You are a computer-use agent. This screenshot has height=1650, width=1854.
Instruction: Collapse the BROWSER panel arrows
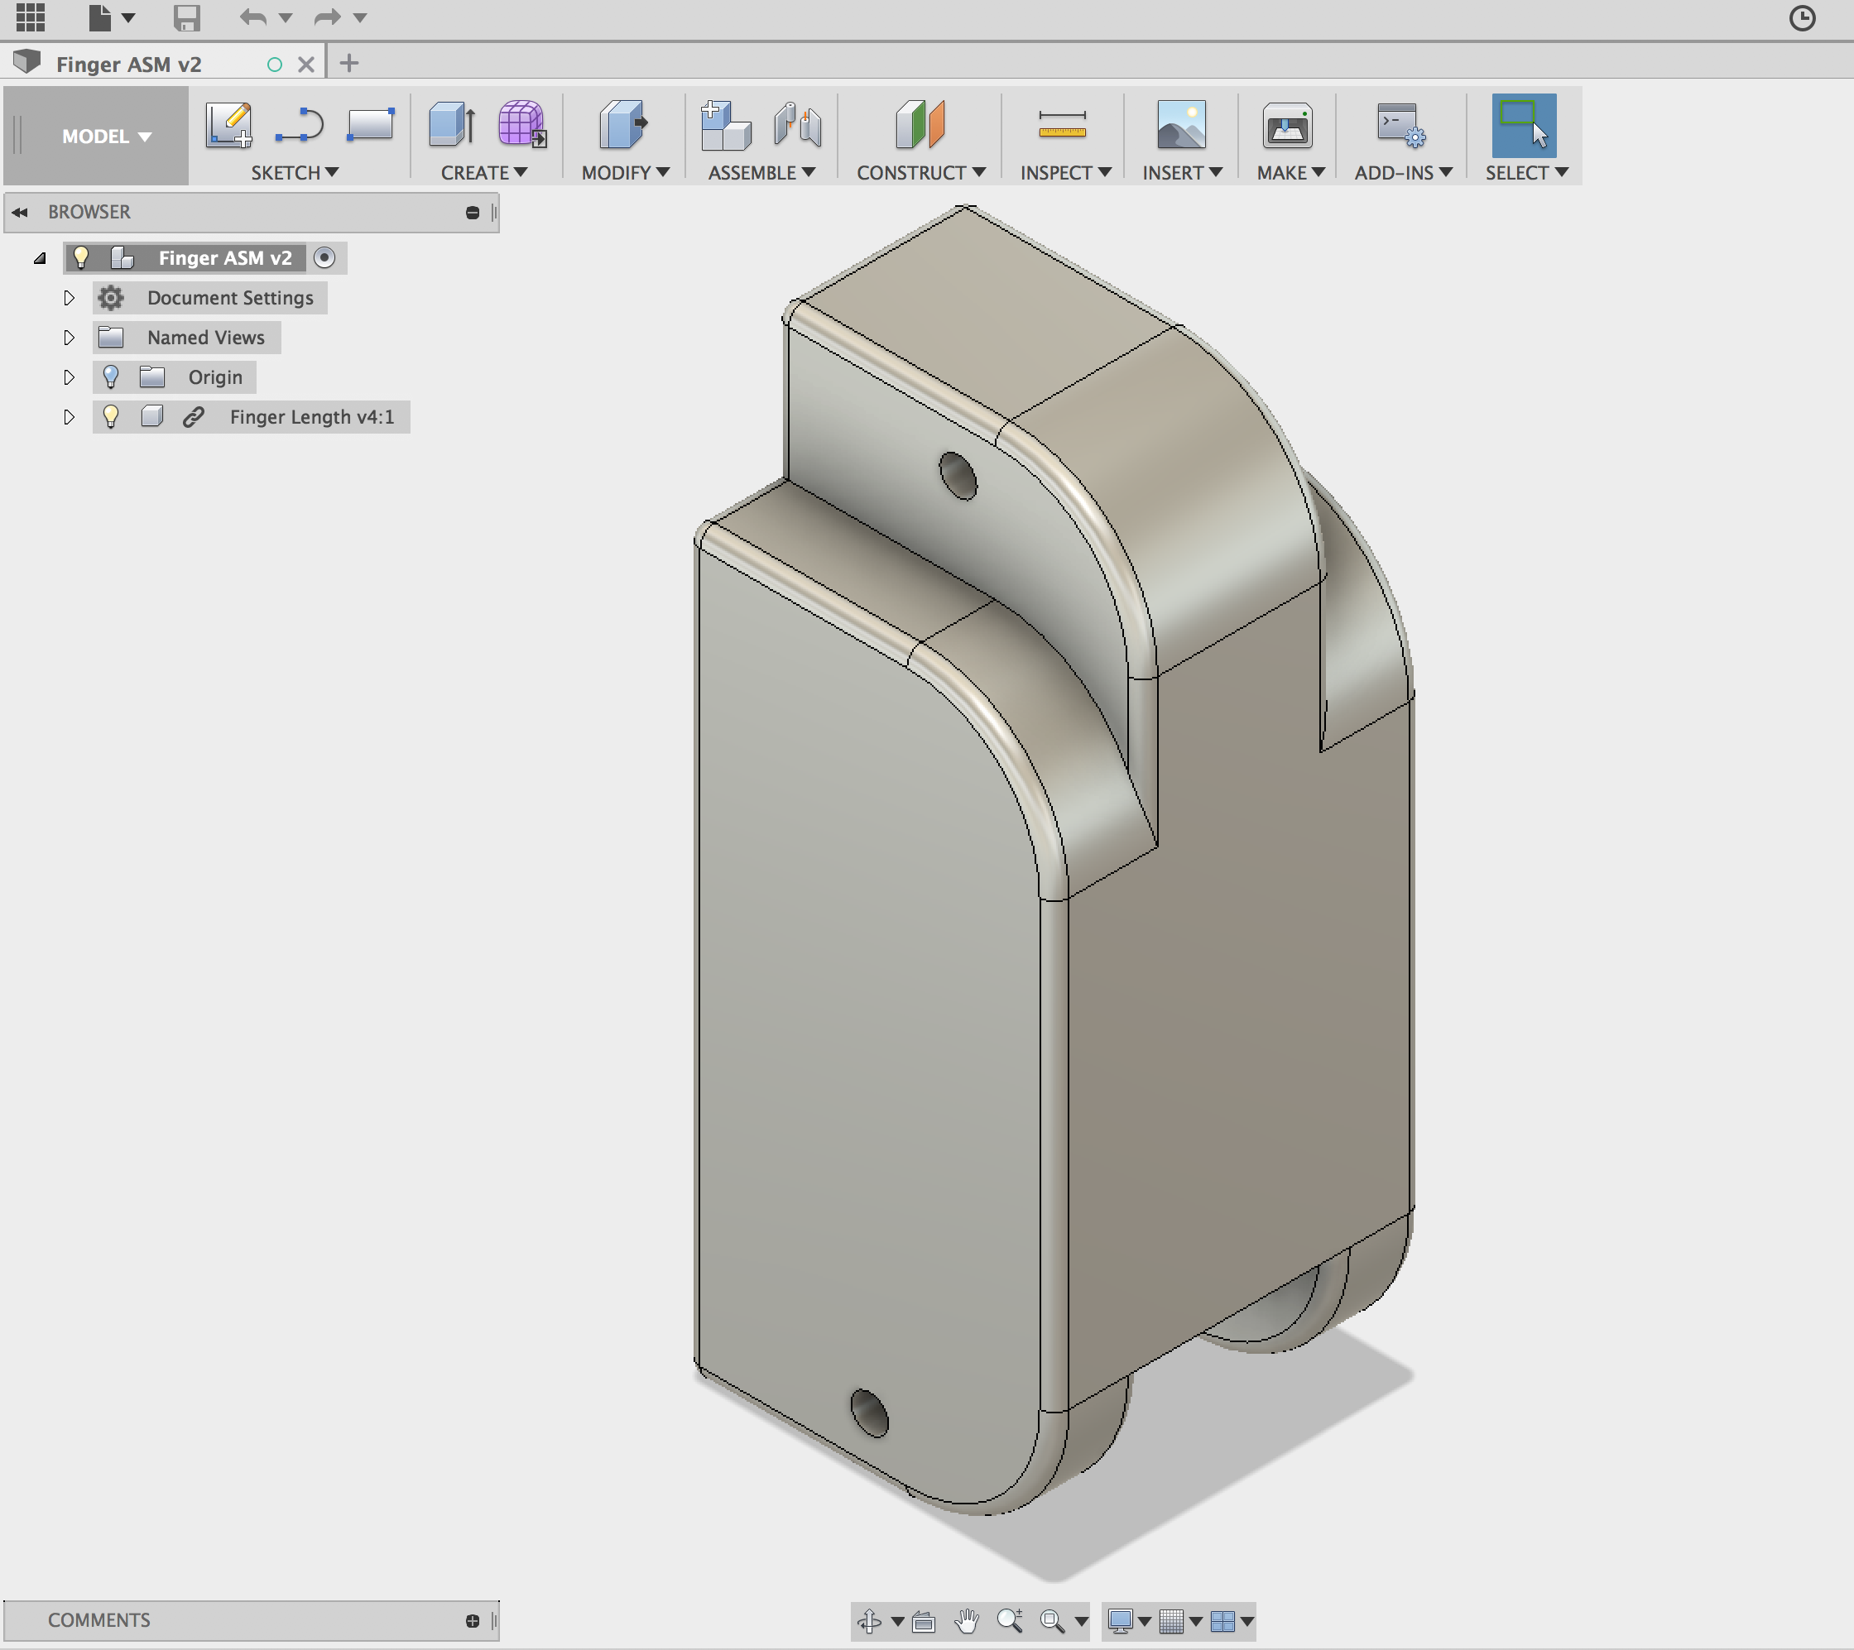(x=20, y=212)
